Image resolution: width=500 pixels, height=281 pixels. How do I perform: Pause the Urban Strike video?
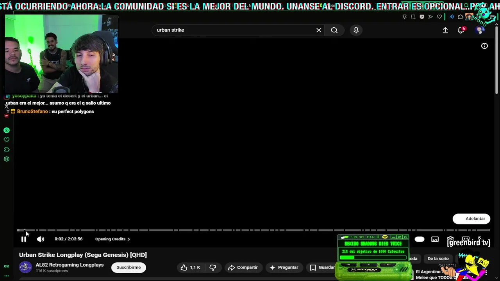pyautogui.click(x=24, y=239)
